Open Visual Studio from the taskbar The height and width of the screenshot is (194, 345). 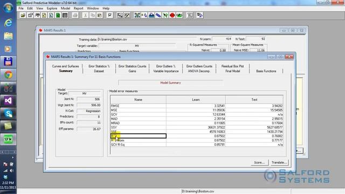8,101
